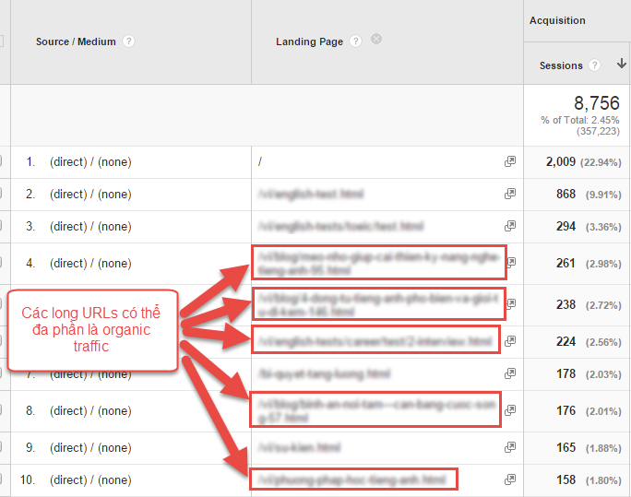Select sessions value 238

(566, 304)
